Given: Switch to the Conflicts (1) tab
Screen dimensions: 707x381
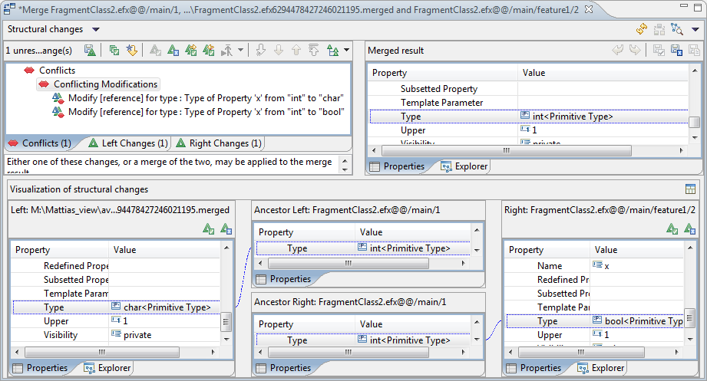Looking at the screenshot, I should [x=40, y=143].
